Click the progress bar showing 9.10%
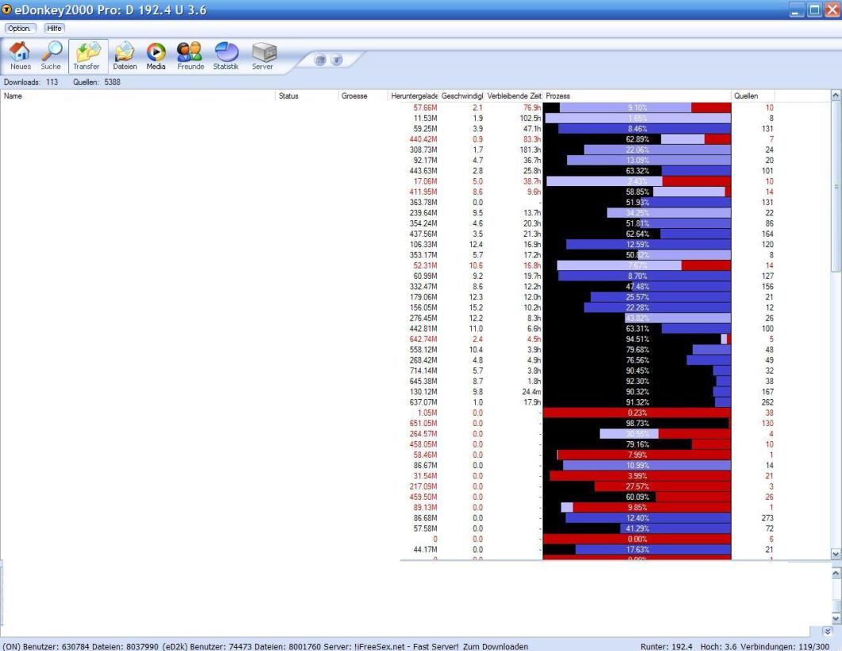 637,108
